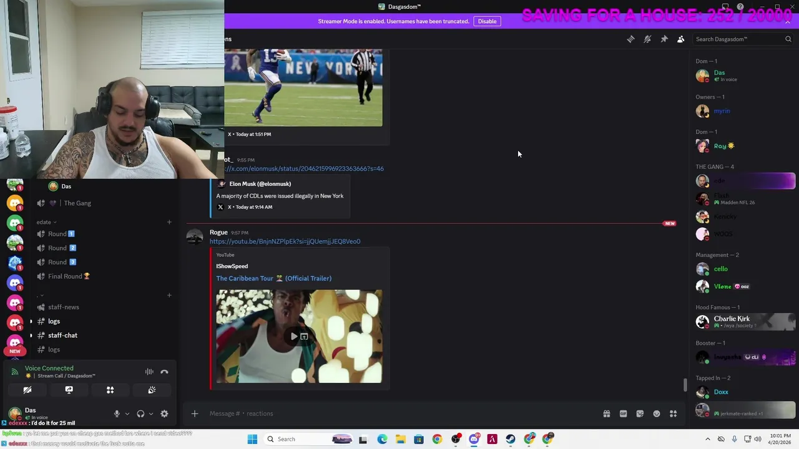Click Rogue's username

(x=218, y=232)
